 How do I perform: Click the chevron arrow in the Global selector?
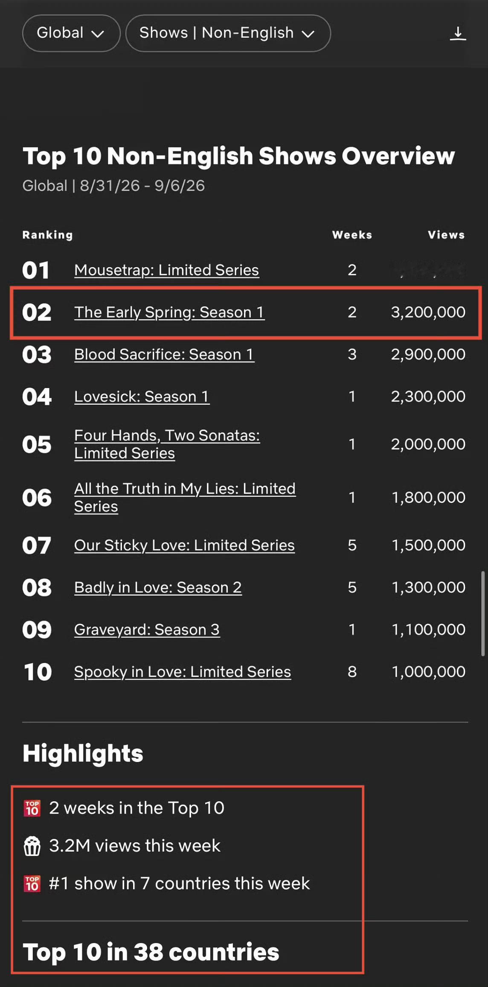(98, 34)
